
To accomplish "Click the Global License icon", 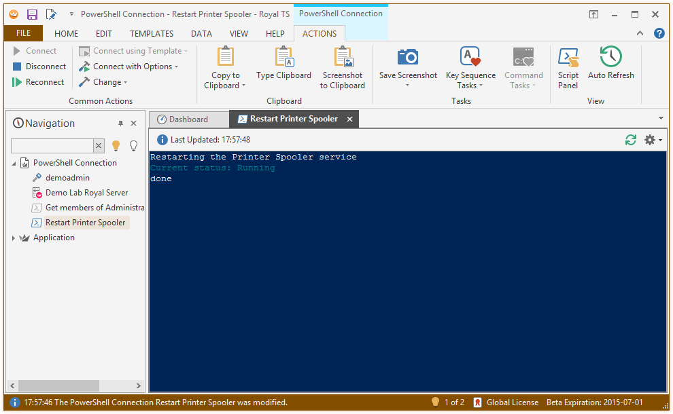I will click(477, 402).
